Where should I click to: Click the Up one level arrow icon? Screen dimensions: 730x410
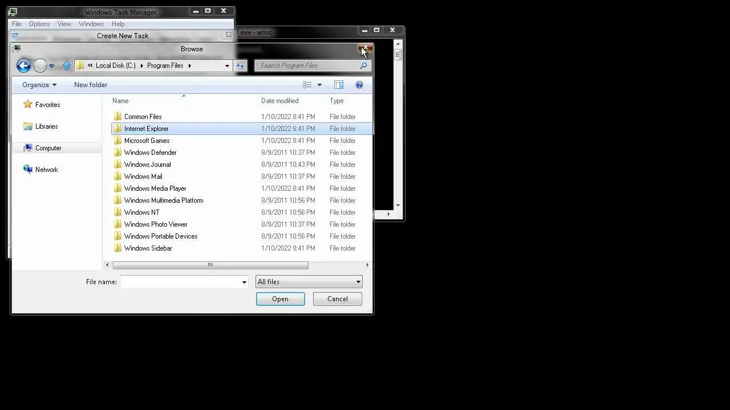click(66, 65)
